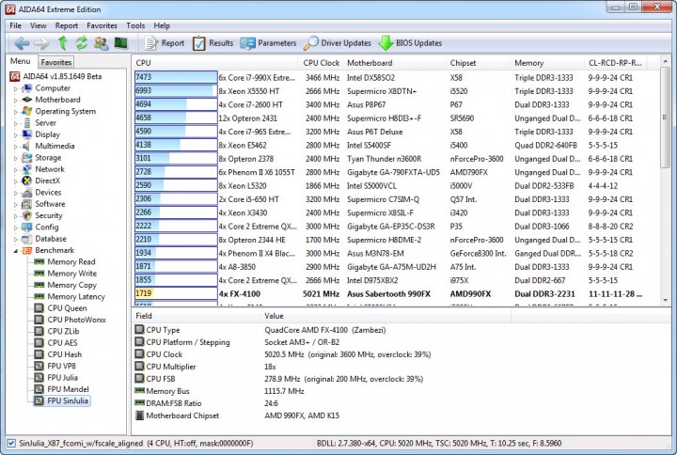
Task: Open the Favorites menu
Action: click(102, 26)
